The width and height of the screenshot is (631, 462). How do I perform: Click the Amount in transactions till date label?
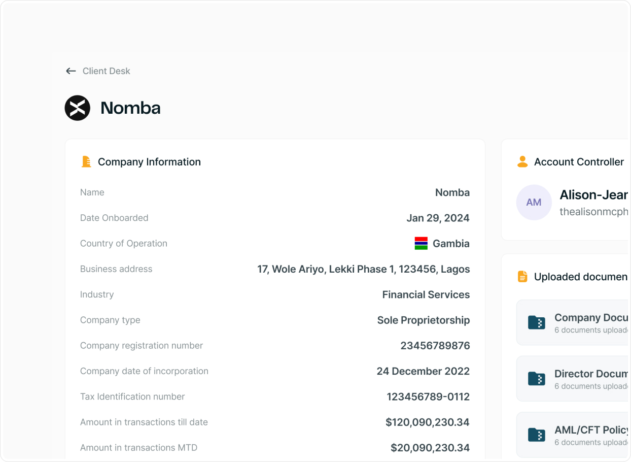click(144, 422)
